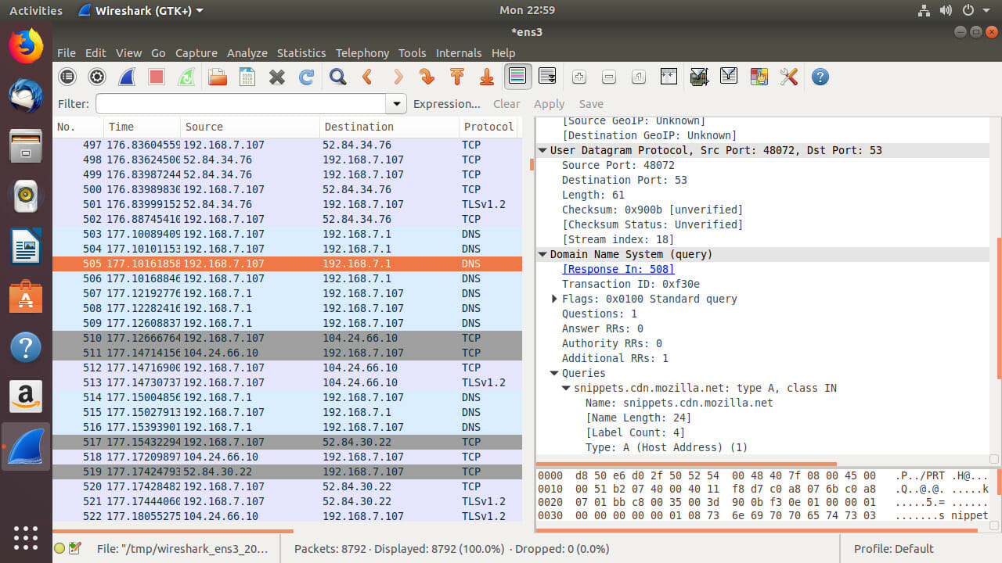Launch Firefox from the dock
1002x563 pixels.
(x=26, y=45)
